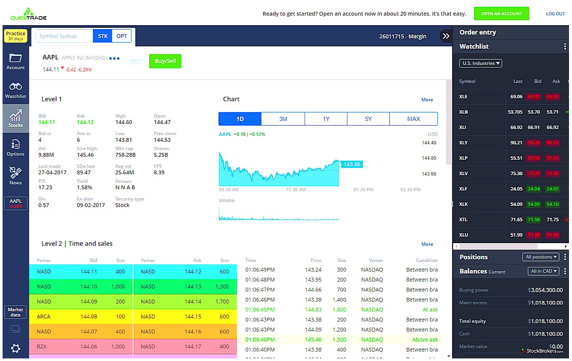Viewport: 572px width, 361px height.
Task: Click the Buying power $3,054,300.00 value
Action: 545,290
